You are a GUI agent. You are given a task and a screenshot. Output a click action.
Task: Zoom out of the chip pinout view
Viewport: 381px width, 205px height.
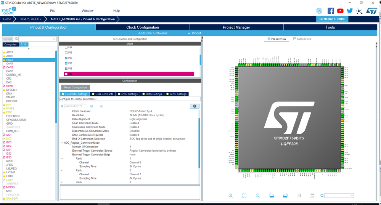[258, 195]
